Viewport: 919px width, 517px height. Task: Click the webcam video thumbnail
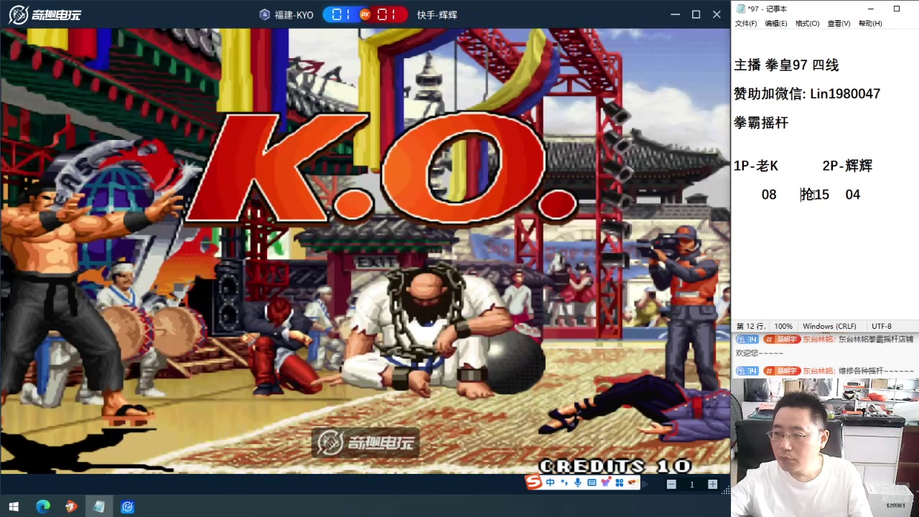coord(825,447)
